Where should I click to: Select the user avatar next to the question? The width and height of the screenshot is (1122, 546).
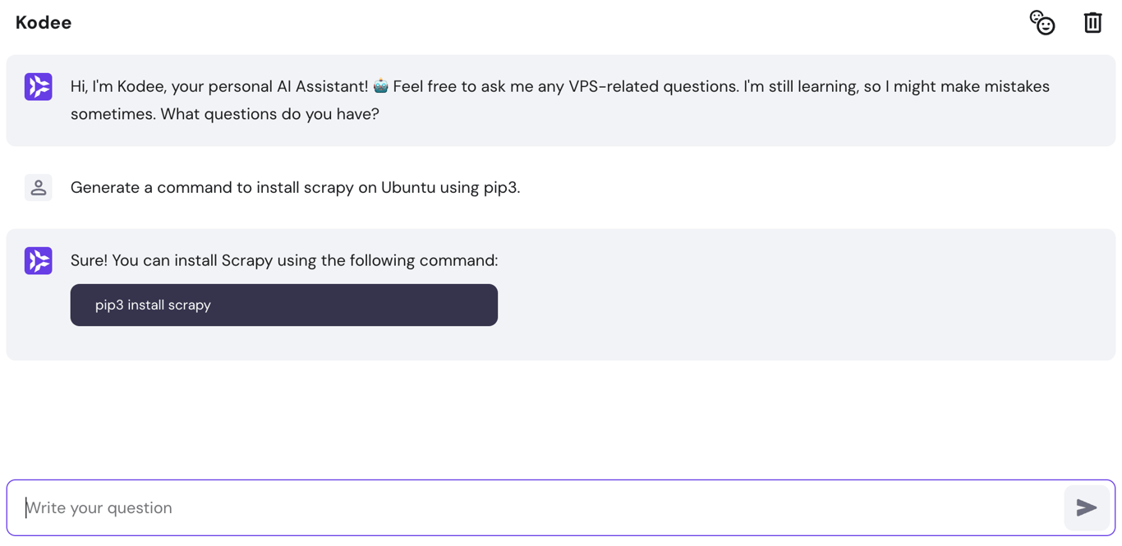point(38,187)
